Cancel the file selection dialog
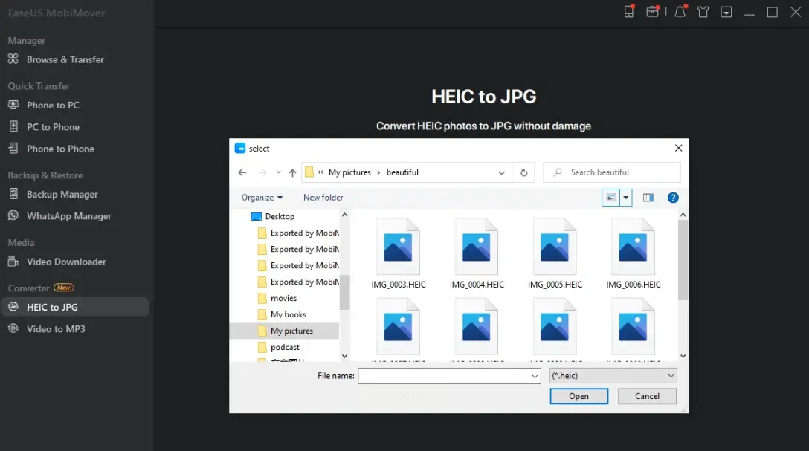Viewport: 809px width, 451px height. point(647,396)
